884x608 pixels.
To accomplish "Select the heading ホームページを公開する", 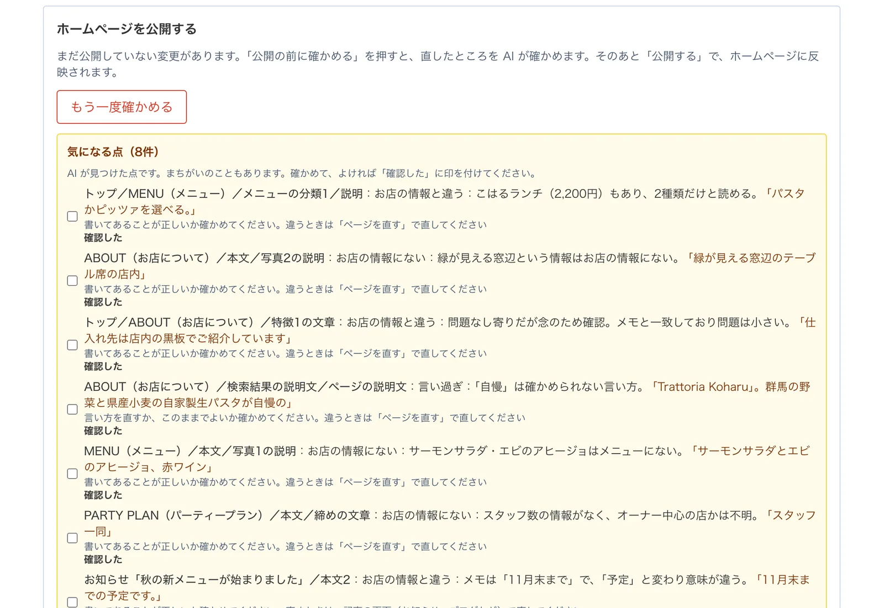I will coord(127,29).
